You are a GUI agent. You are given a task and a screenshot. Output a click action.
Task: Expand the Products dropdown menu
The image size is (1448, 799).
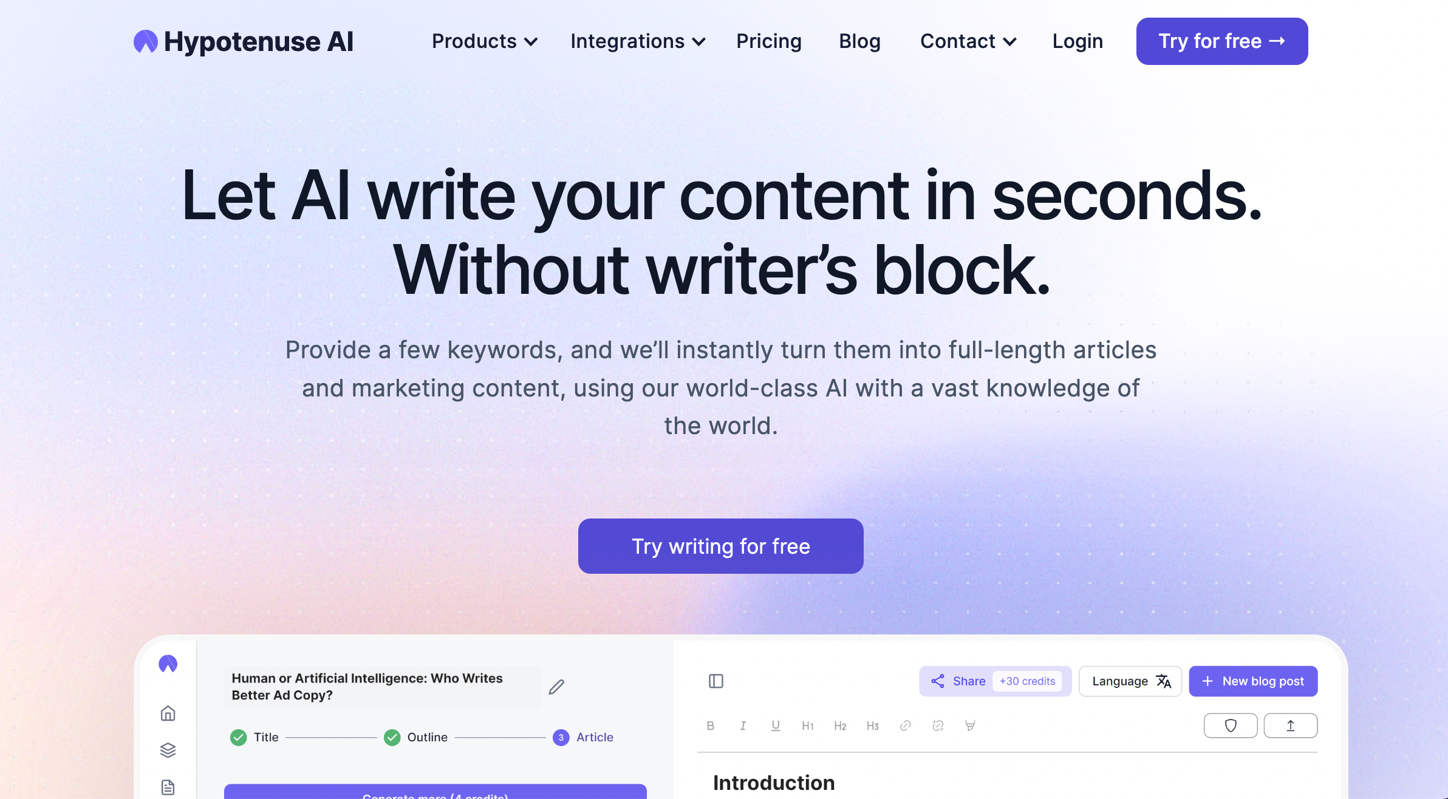[483, 41]
